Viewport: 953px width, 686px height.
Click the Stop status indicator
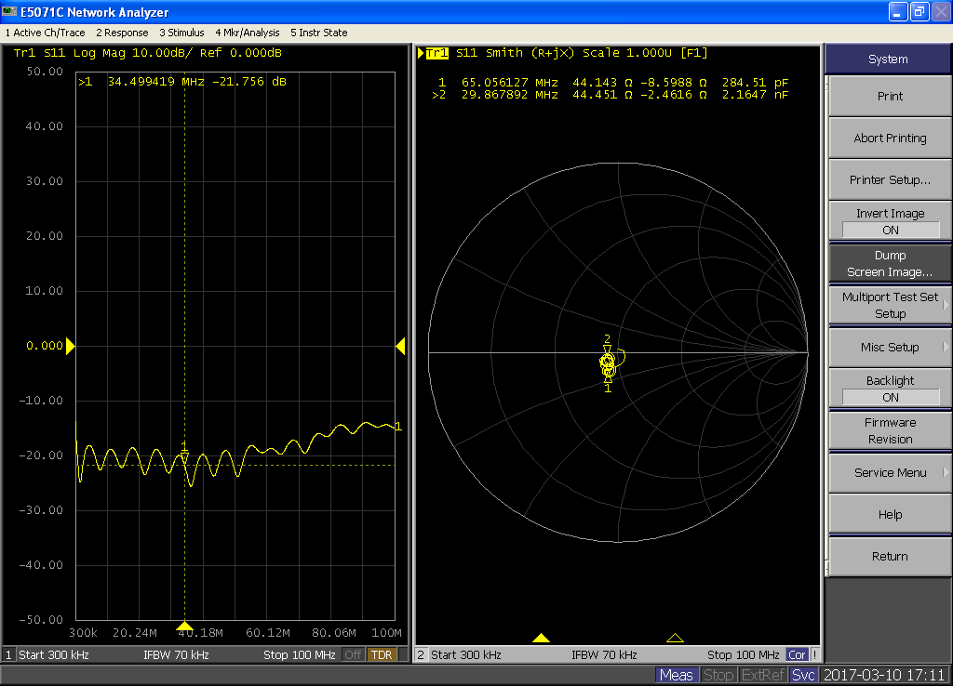pyautogui.click(x=718, y=675)
